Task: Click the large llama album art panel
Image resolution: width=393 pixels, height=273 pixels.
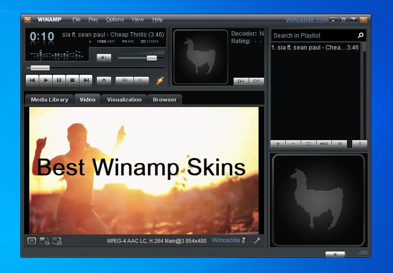Action: 318,200
